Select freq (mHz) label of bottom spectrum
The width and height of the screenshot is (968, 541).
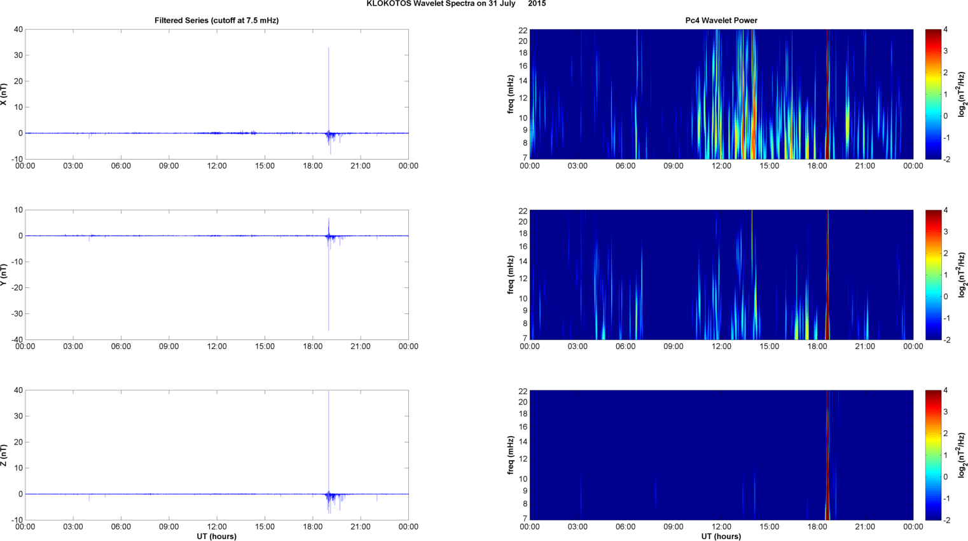tap(511, 455)
